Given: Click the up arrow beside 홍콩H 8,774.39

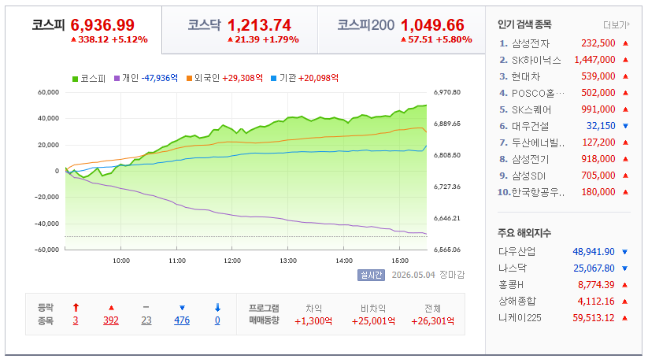Looking at the screenshot, I should 625,285.
